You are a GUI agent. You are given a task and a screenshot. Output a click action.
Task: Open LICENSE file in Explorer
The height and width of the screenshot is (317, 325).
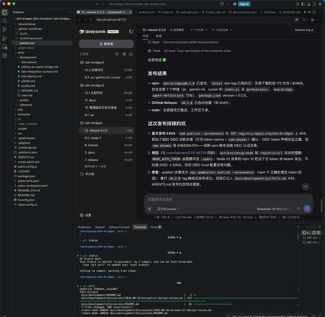pyautogui.click(x=23, y=171)
